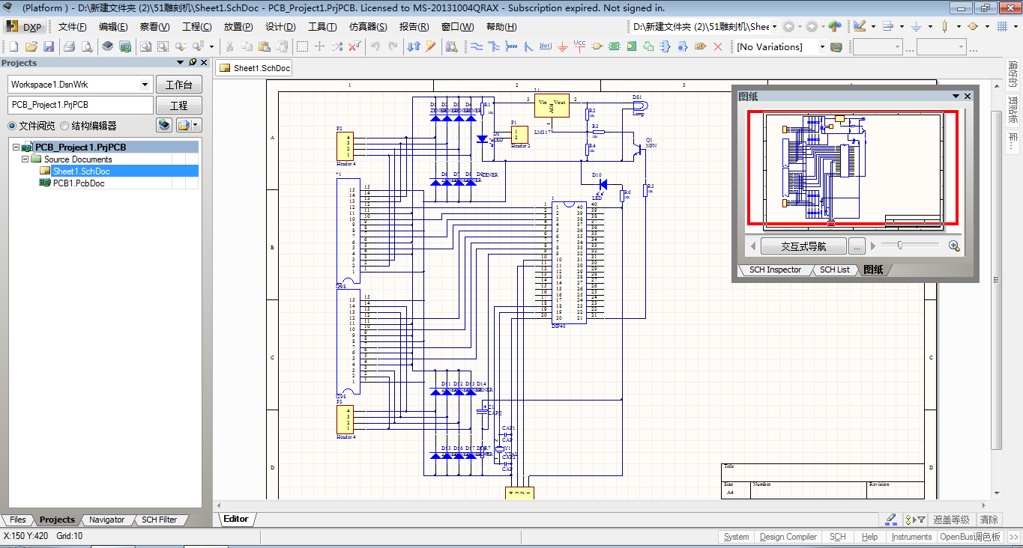Select Sheet1.SchDoc in the project tree
Viewport: 1023px width, 548px height.
81,171
